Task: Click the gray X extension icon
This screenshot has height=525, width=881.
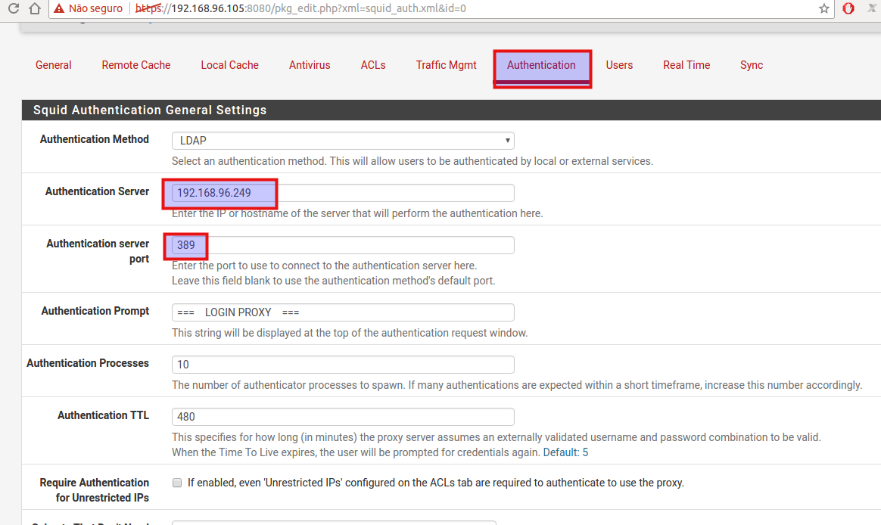Action: point(872,8)
